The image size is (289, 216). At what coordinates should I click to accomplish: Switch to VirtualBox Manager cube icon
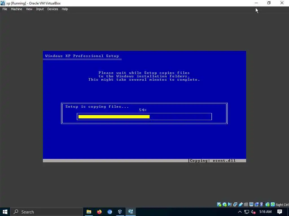click(x=120, y=212)
